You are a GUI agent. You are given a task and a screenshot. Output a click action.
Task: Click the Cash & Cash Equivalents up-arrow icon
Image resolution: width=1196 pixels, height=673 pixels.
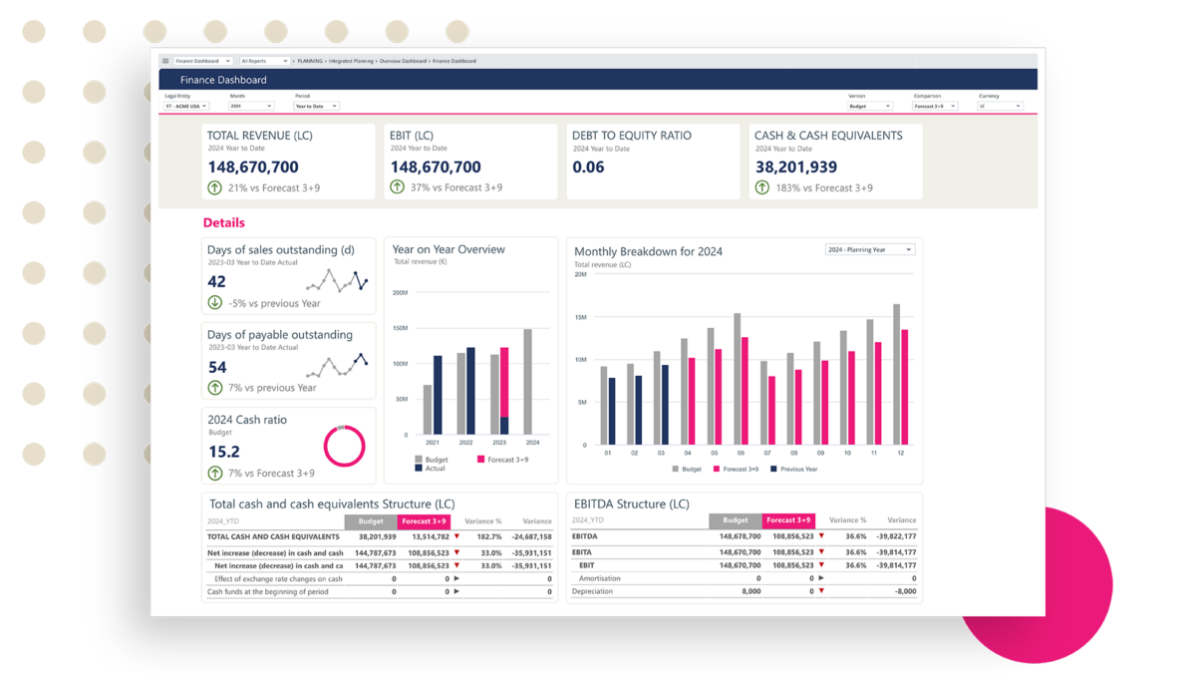[762, 187]
